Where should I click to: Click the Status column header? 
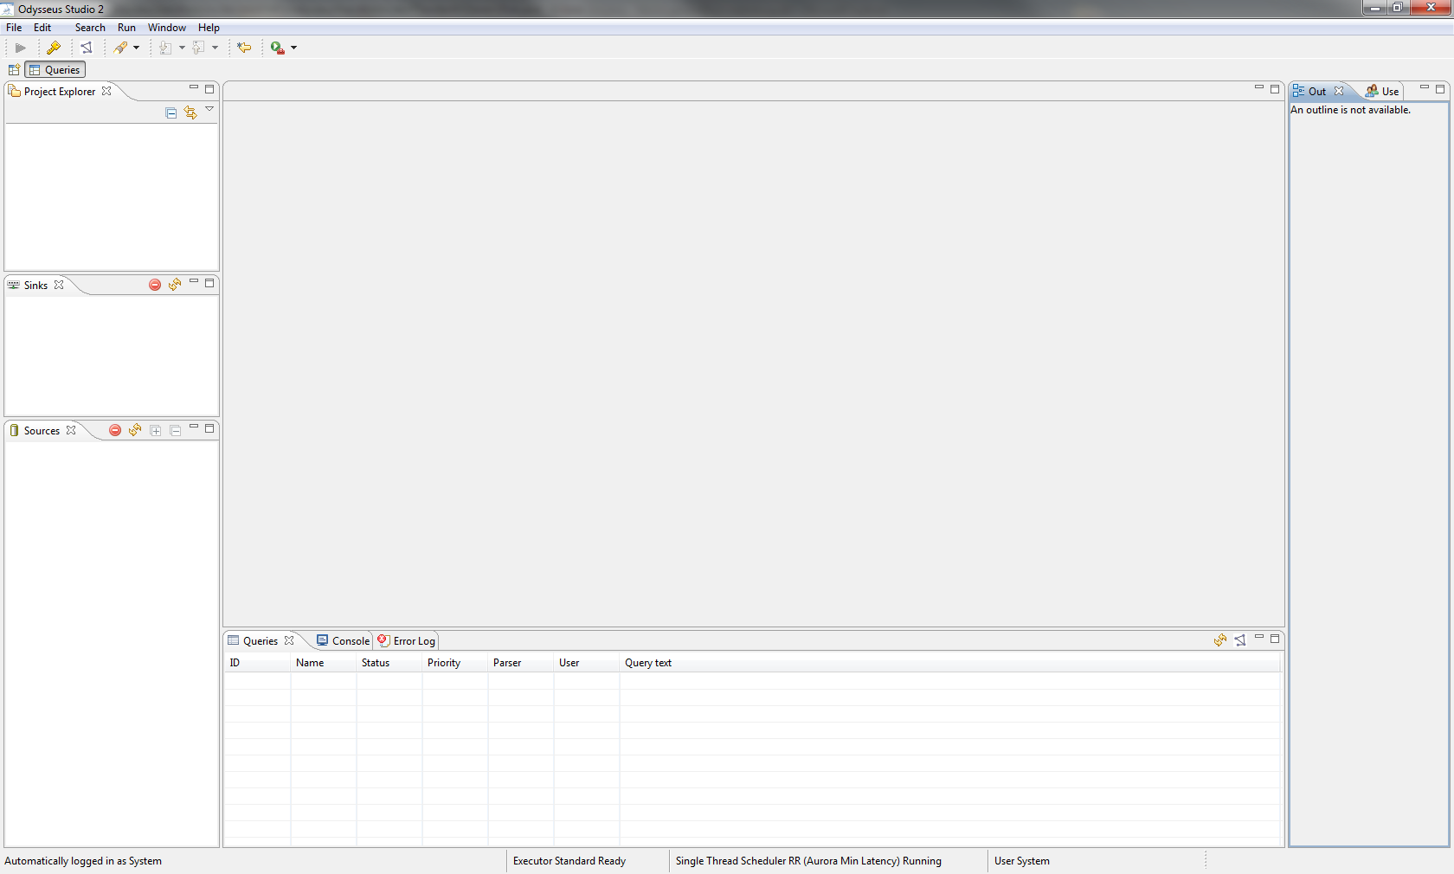[376, 663]
